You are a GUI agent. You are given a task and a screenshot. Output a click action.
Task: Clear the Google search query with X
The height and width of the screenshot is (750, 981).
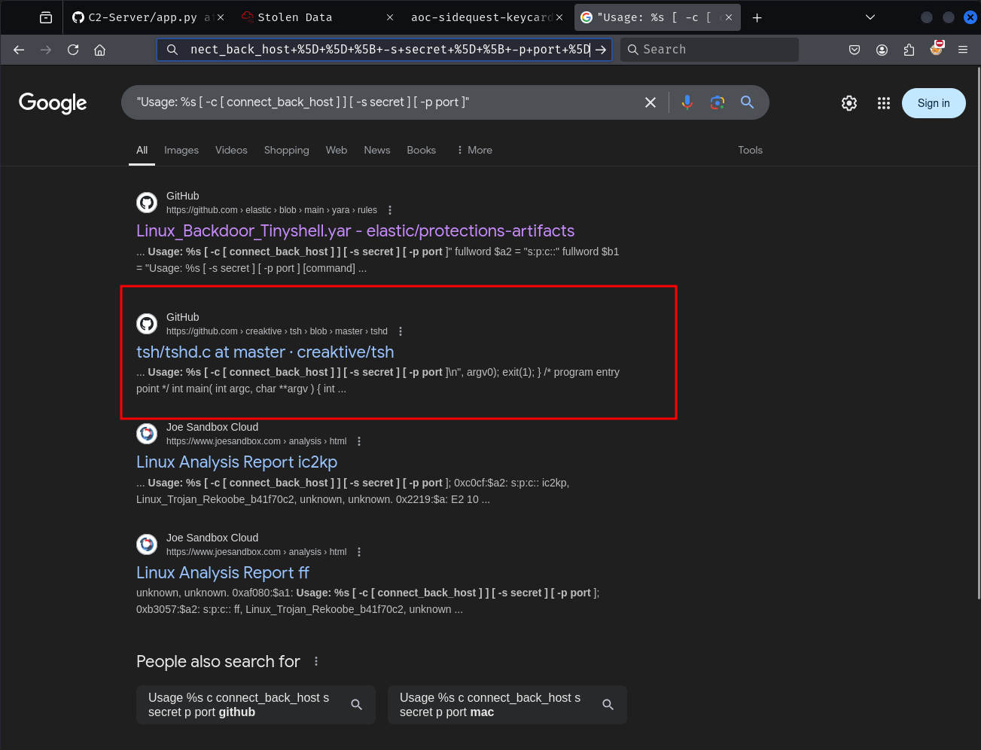650,102
